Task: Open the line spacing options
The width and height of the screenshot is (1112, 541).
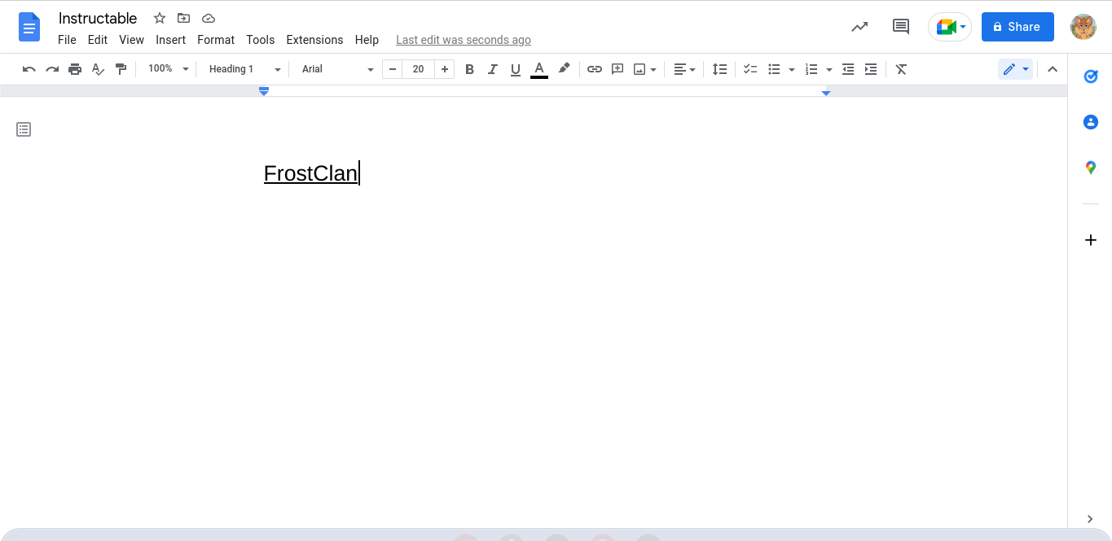Action: (x=719, y=69)
